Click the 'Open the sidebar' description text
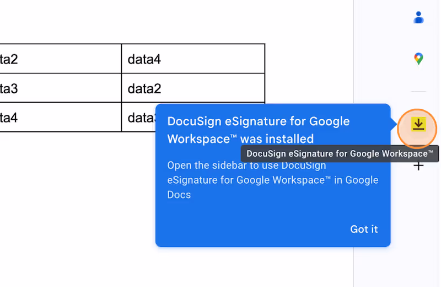 pos(273,180)
